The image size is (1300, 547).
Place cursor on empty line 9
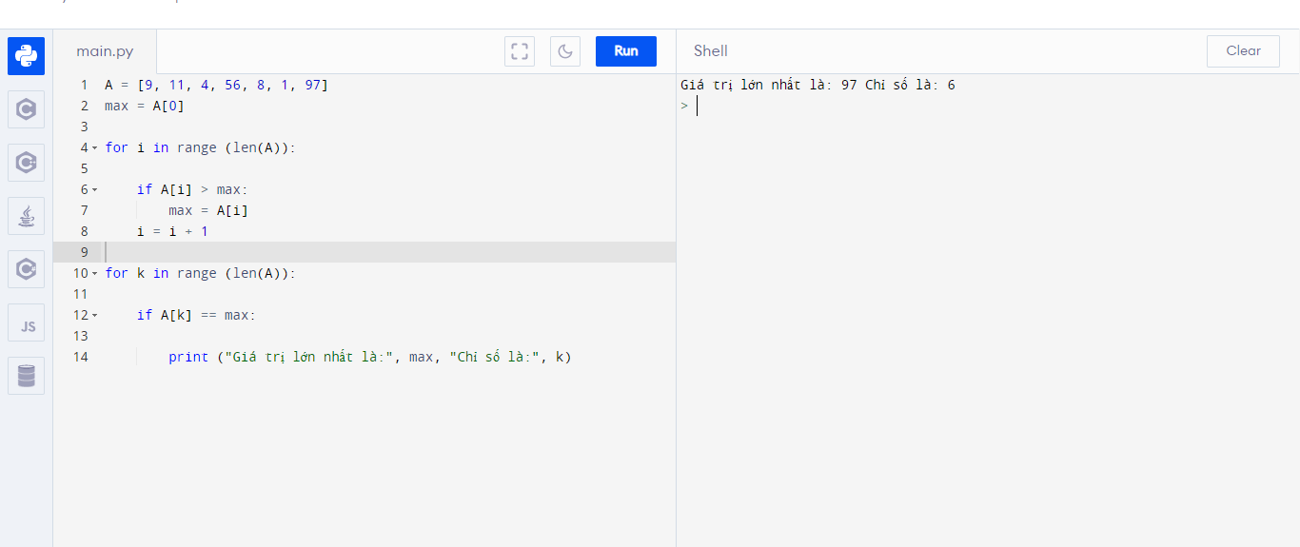click(x=381, y=252)
